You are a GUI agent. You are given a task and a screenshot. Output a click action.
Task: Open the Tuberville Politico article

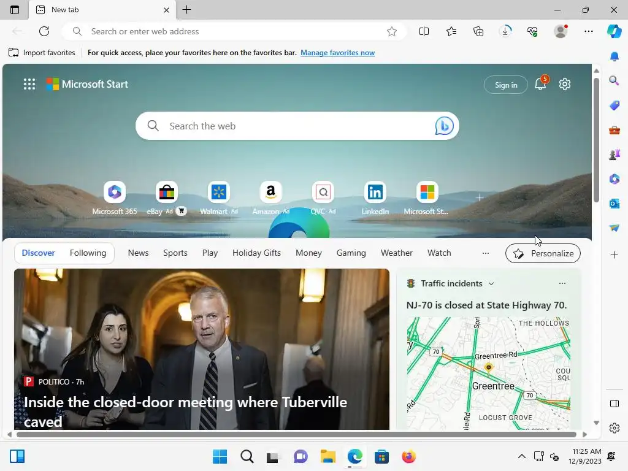click(201, 349)
